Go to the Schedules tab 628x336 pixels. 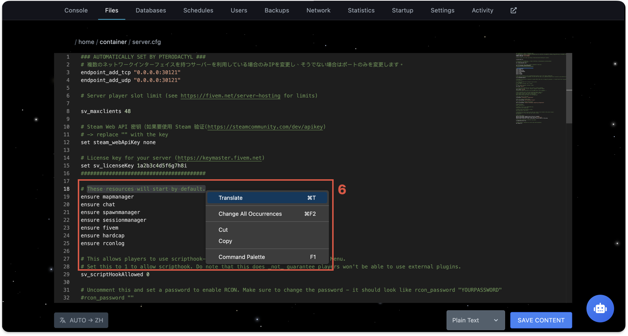[x=198, y=11]
